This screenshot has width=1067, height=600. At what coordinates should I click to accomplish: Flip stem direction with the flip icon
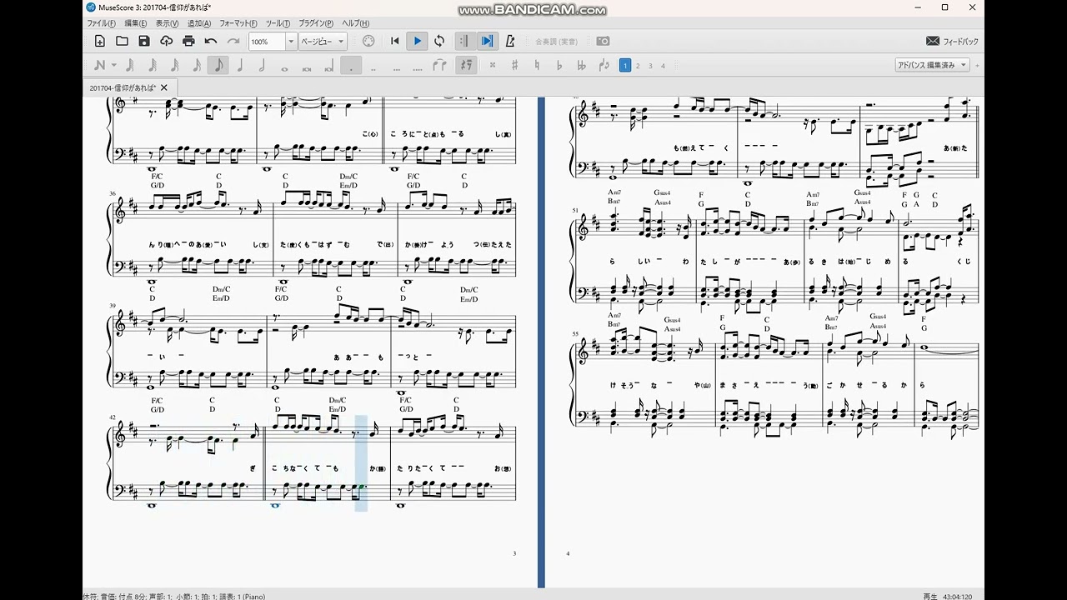(x=604, y=65)
